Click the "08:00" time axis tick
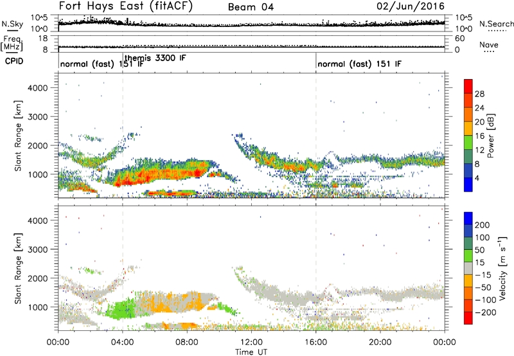Screen dimensions: 514x356 pos(187,343)
